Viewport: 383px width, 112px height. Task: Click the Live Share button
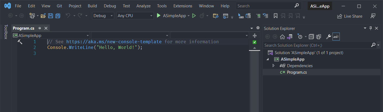(x=350, y=16)
